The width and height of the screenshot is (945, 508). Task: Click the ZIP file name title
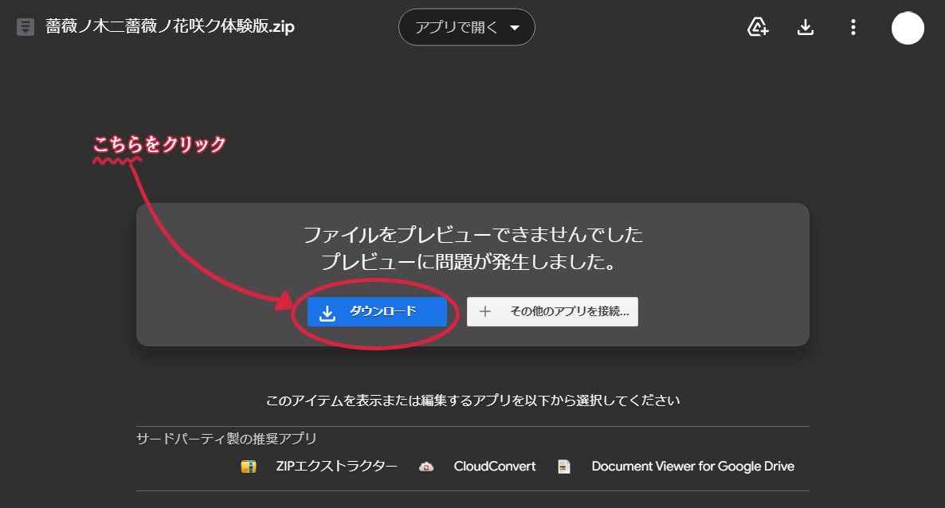(170, 26)
